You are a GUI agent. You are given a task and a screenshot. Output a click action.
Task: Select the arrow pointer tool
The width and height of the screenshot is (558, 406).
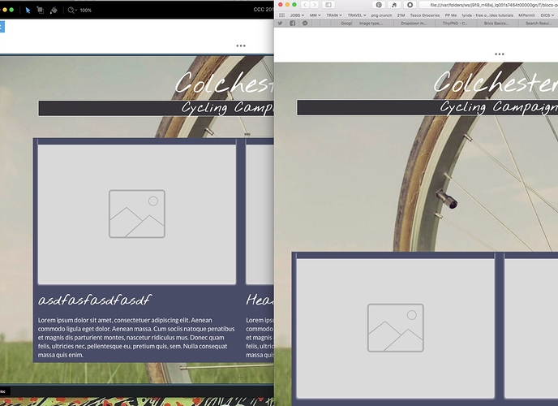[x=28, y=10]
